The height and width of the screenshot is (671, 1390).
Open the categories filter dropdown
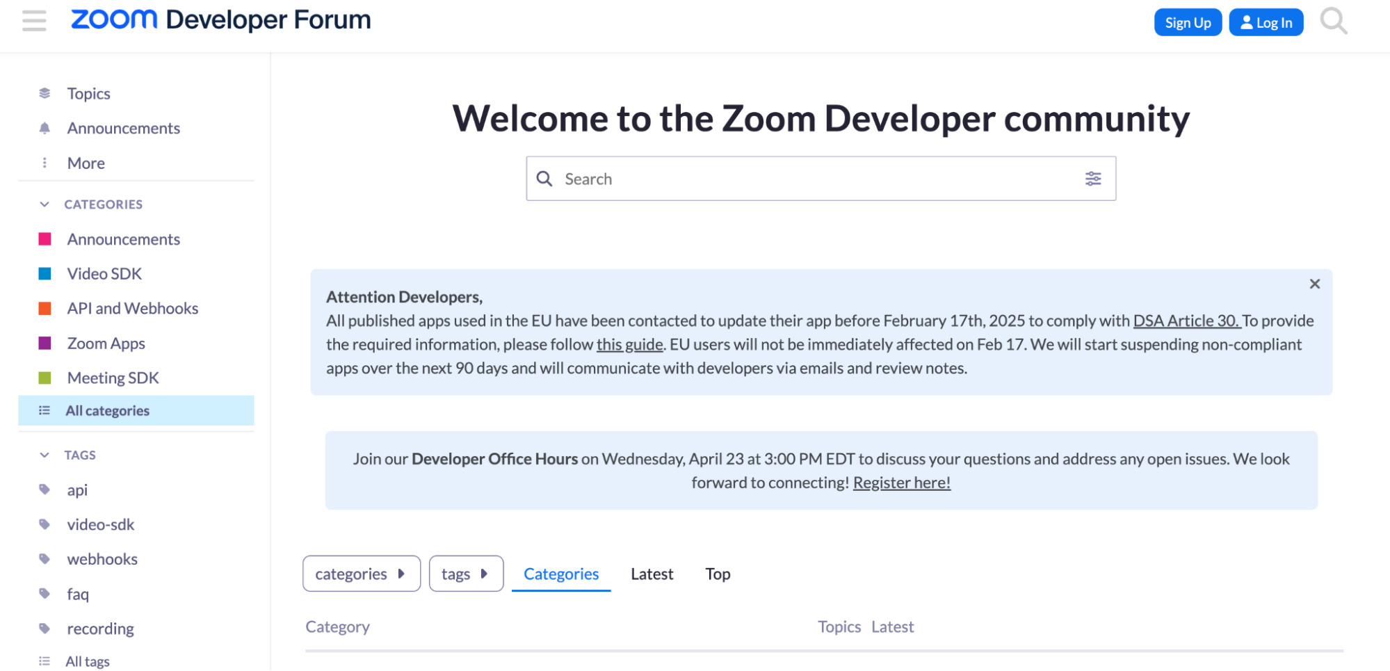click(x=362, y=574)
